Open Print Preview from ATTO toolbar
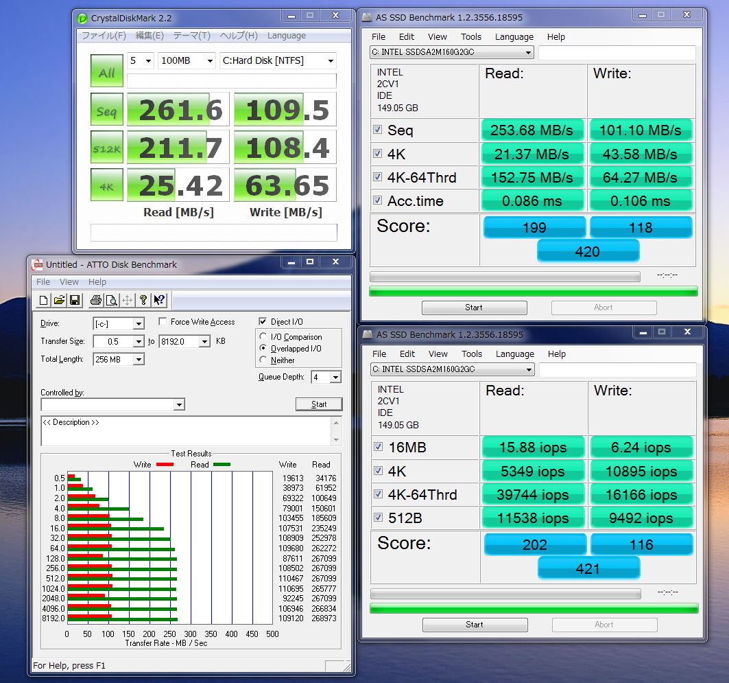 [x=112, y=300]
